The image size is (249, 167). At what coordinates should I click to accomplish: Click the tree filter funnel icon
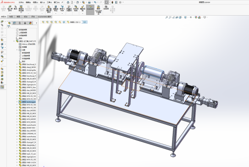pyautogui.click(x=8, y=27)
